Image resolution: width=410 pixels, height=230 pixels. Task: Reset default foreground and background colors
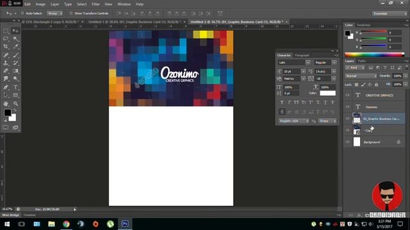[4, 120]
